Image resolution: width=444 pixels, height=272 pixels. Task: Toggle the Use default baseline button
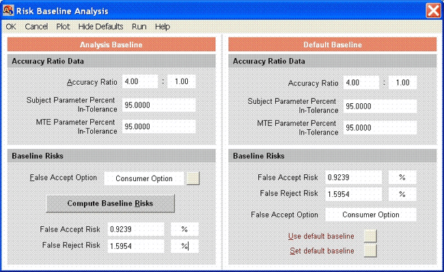point(370,236)
